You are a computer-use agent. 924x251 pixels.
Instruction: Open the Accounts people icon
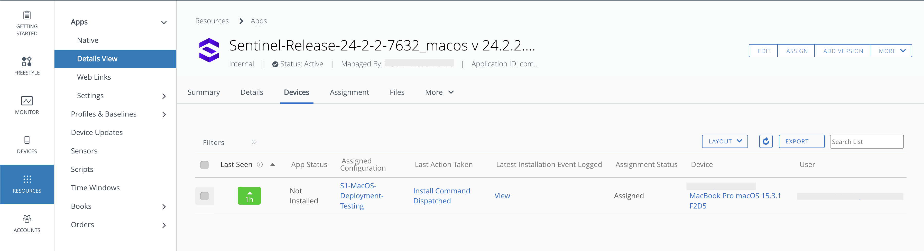point(27,218)
